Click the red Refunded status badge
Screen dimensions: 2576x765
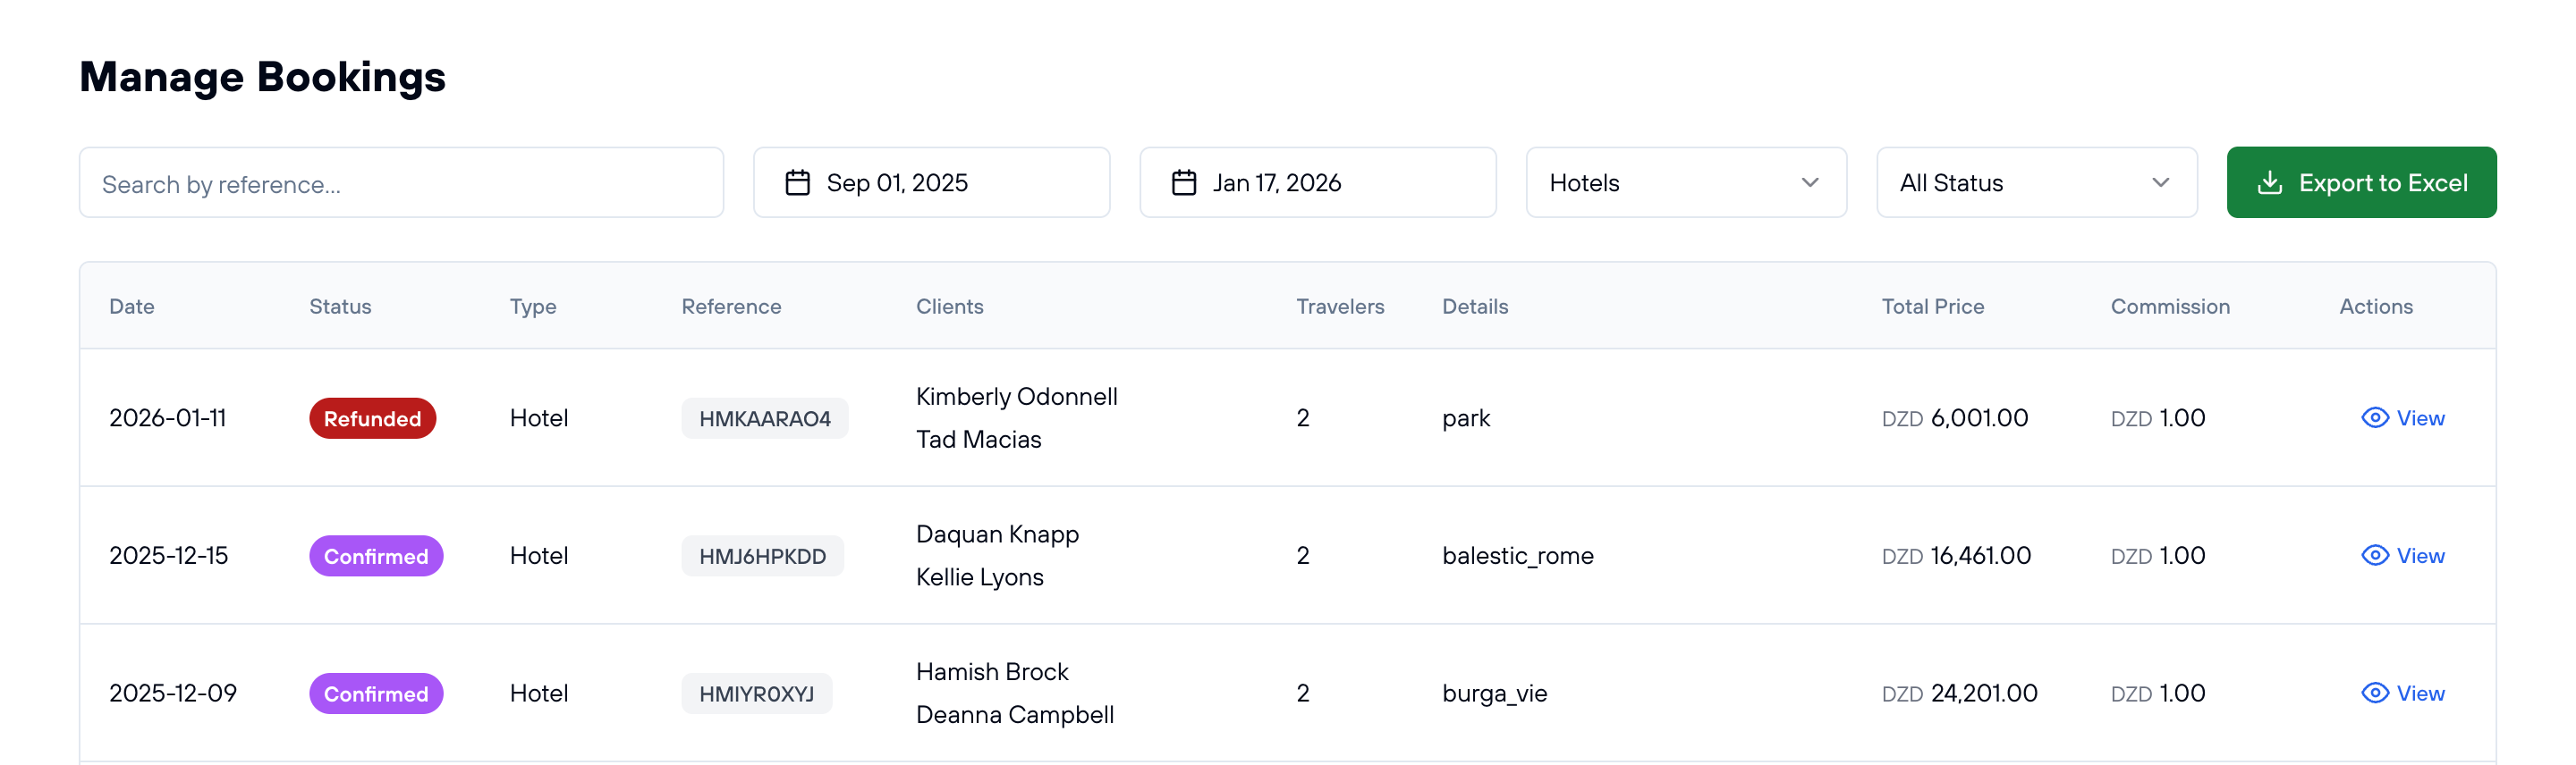click(x=372, y=418)
